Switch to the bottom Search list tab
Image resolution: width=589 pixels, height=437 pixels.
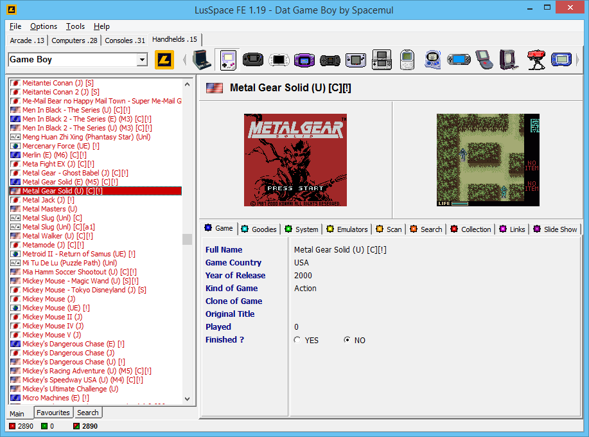tap(88, 413)
